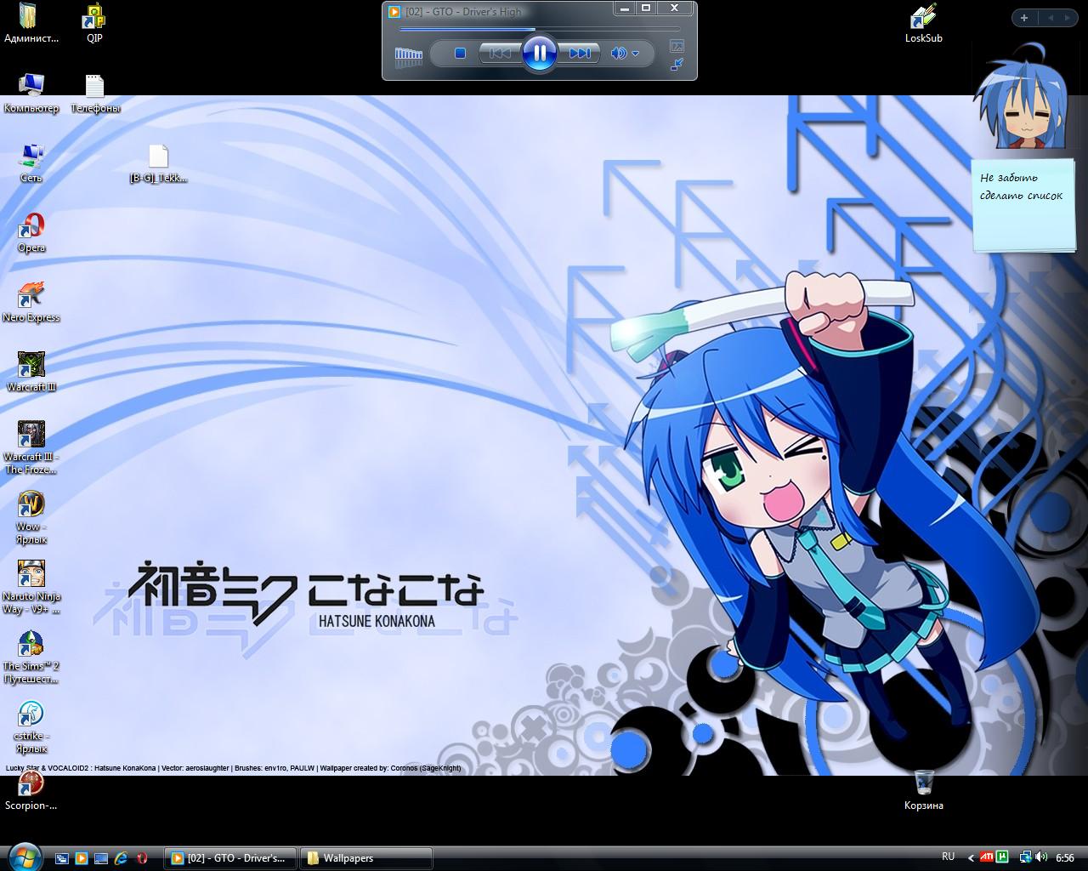Click the taskbar clock showing 6:56
Viewport: 1088px width, 871px height.
coord(1065,858)
